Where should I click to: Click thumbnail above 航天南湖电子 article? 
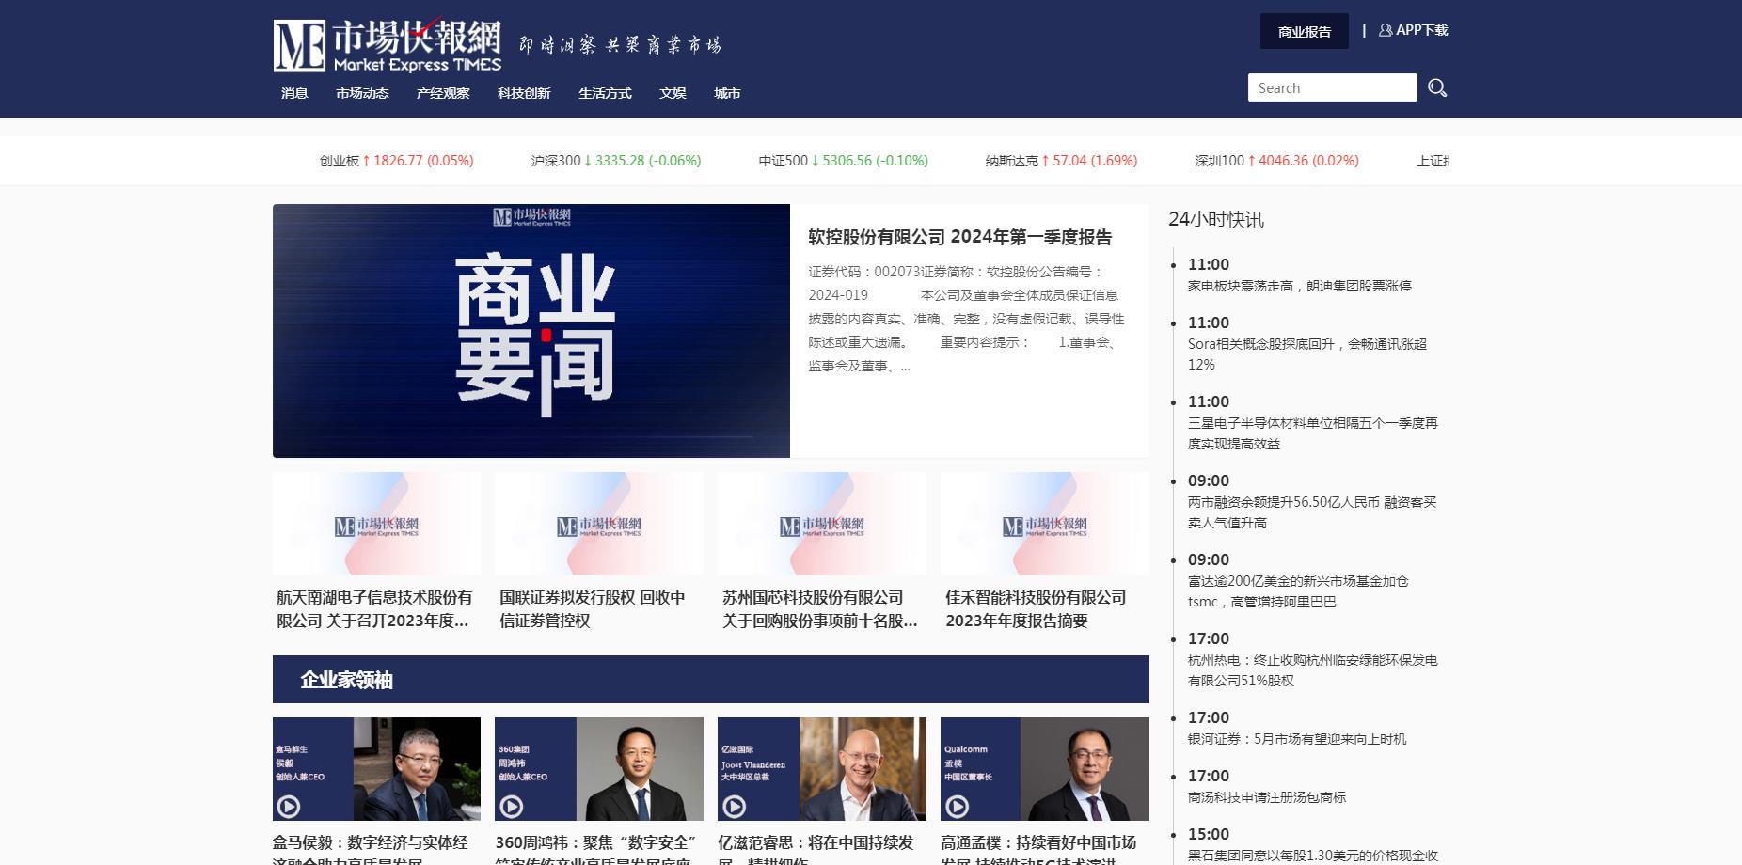(376, 524)
